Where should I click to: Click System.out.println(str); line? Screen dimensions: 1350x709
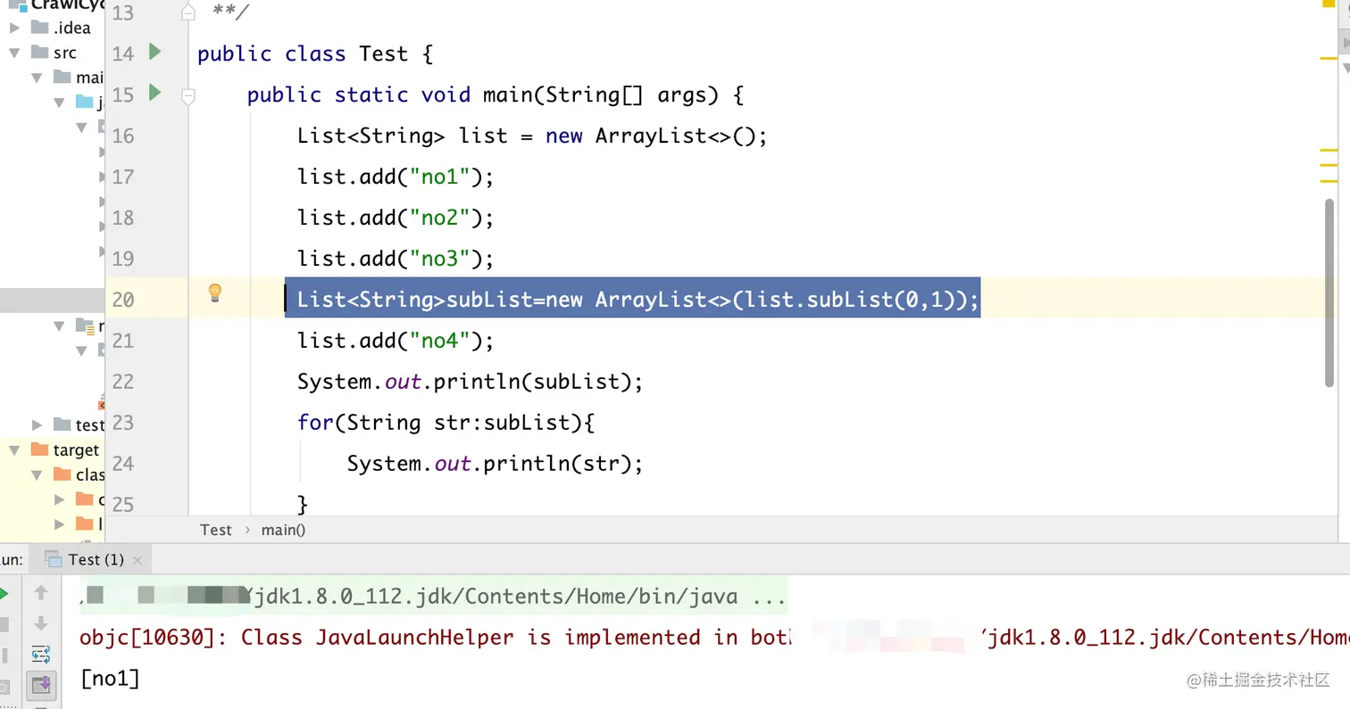coord(495,464)
